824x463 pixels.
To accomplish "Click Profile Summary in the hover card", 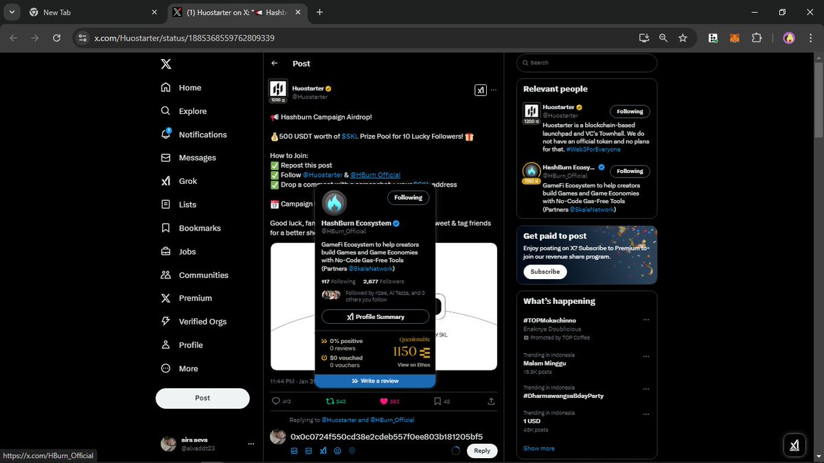I will click(375, 317).
